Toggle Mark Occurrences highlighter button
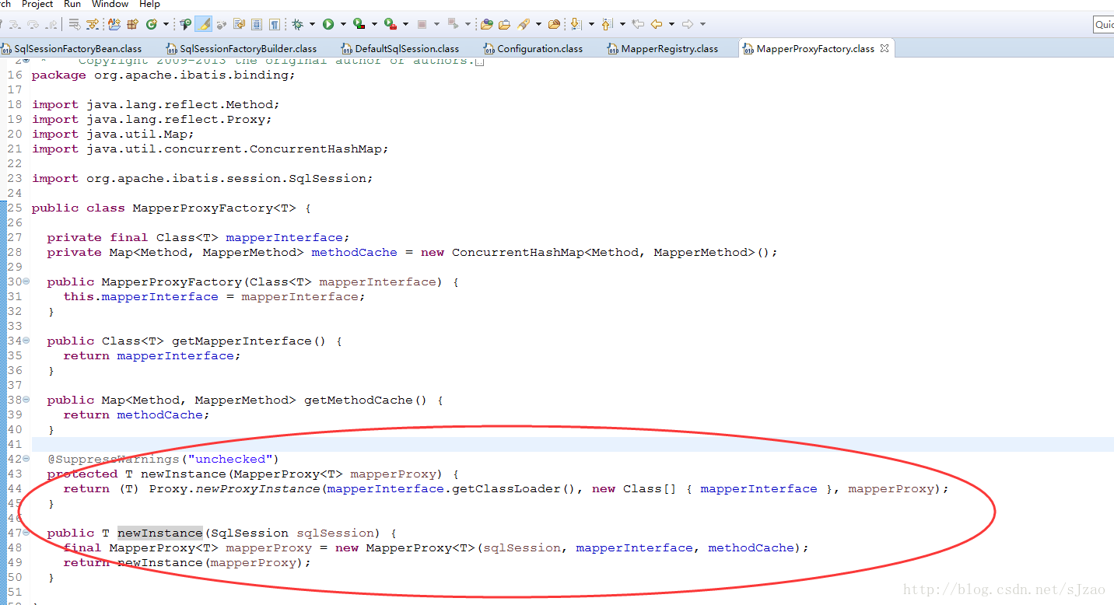The height and width of the screenshot is (605, 1114). (x=204, y=24)
